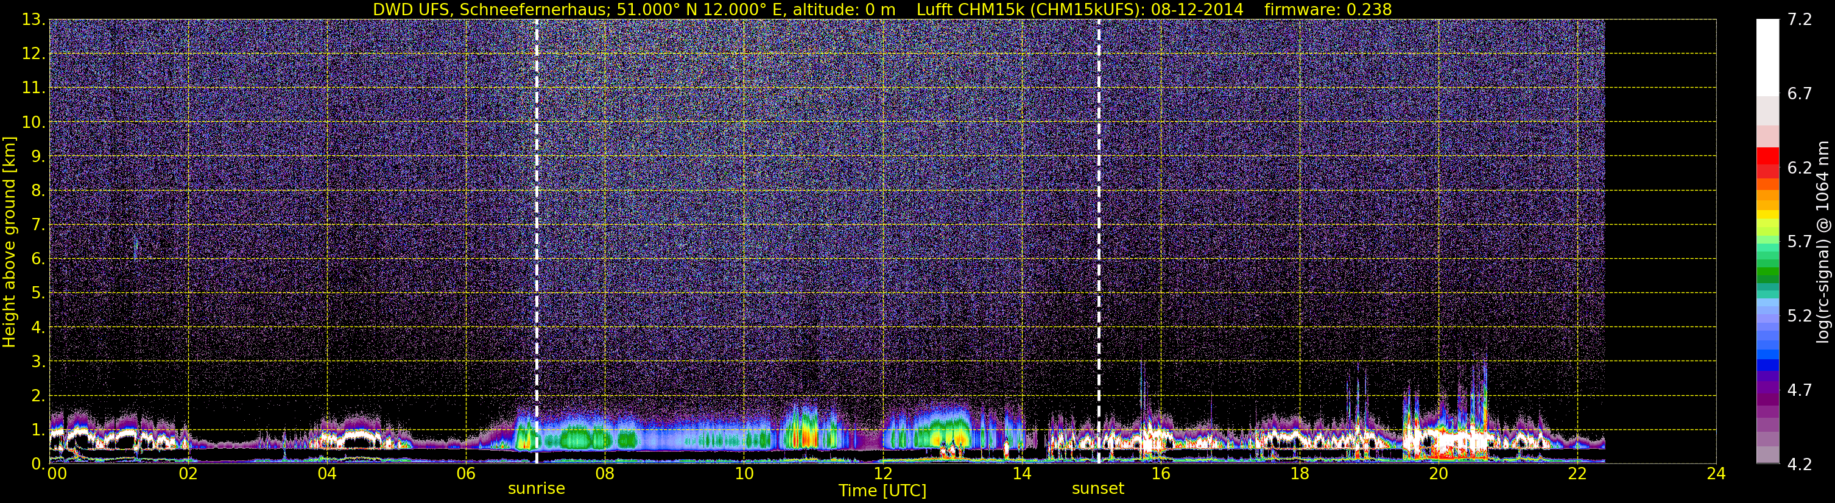Click the colorbar tick value 4.2

pyautogui.click(x=1798, y=465)
